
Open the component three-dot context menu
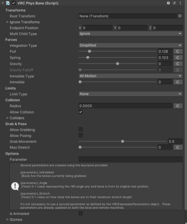click(180, 3)
